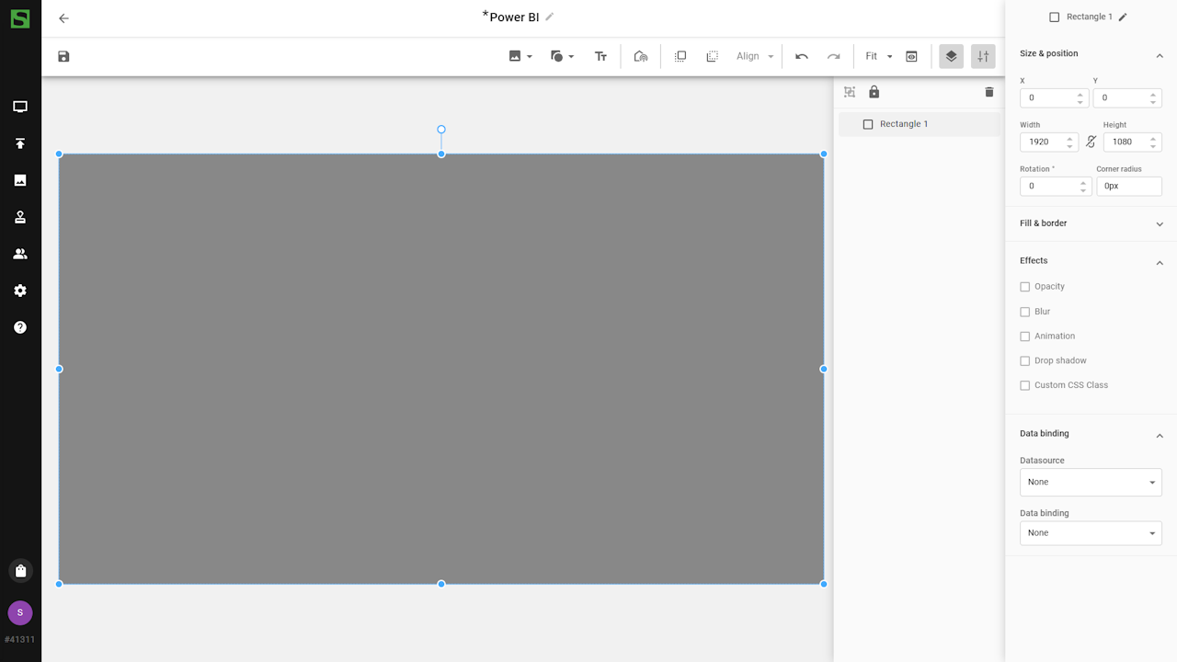Open the Fit zoom dropdown
1177x662 pixels.
879,57
